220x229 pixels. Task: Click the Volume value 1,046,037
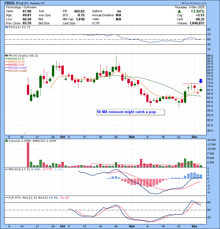point(197,23)
